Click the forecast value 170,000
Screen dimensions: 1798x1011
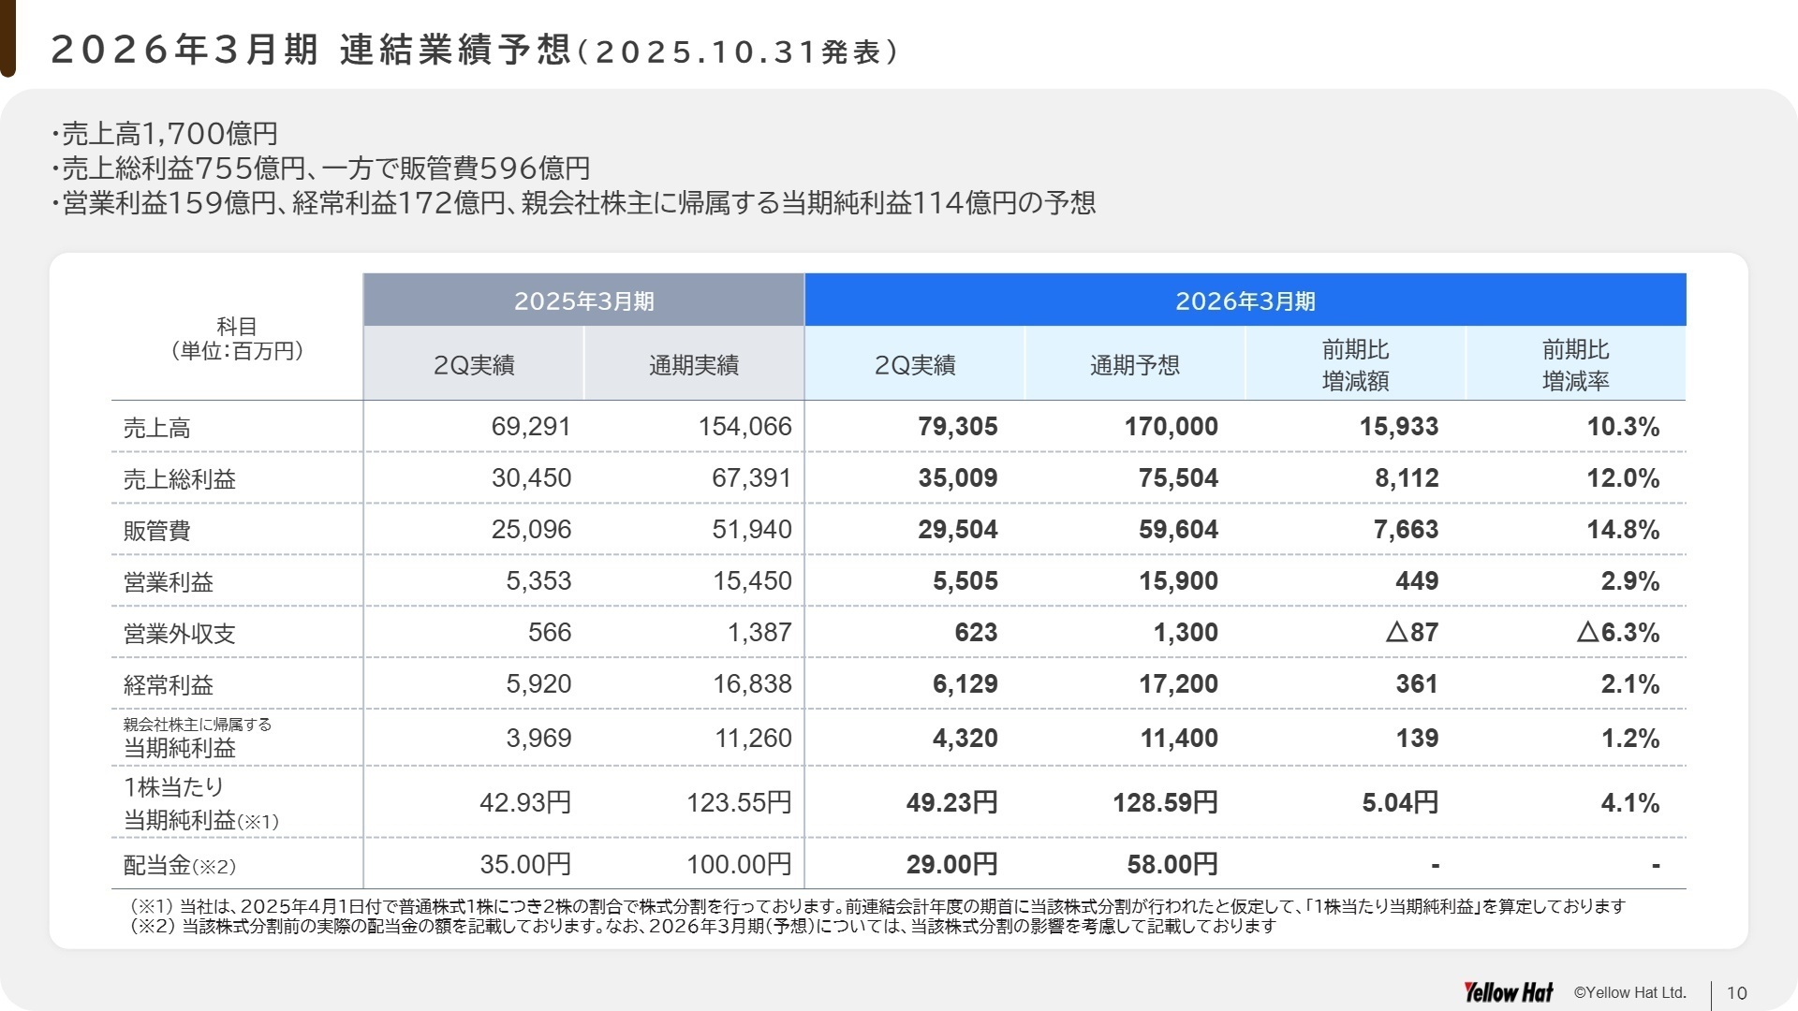tap(1172, 426)
